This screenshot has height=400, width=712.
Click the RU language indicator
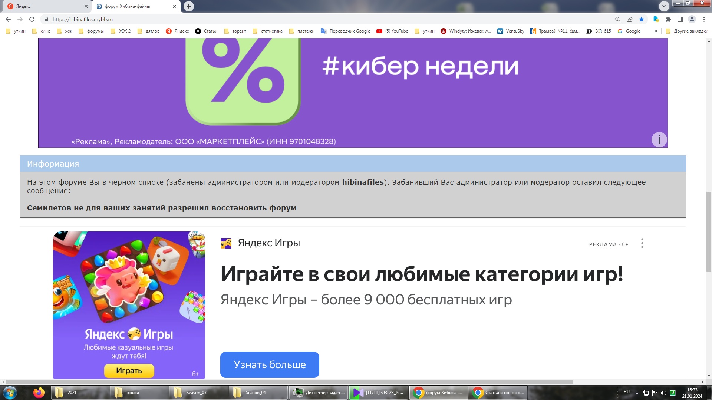pos(627,392)
